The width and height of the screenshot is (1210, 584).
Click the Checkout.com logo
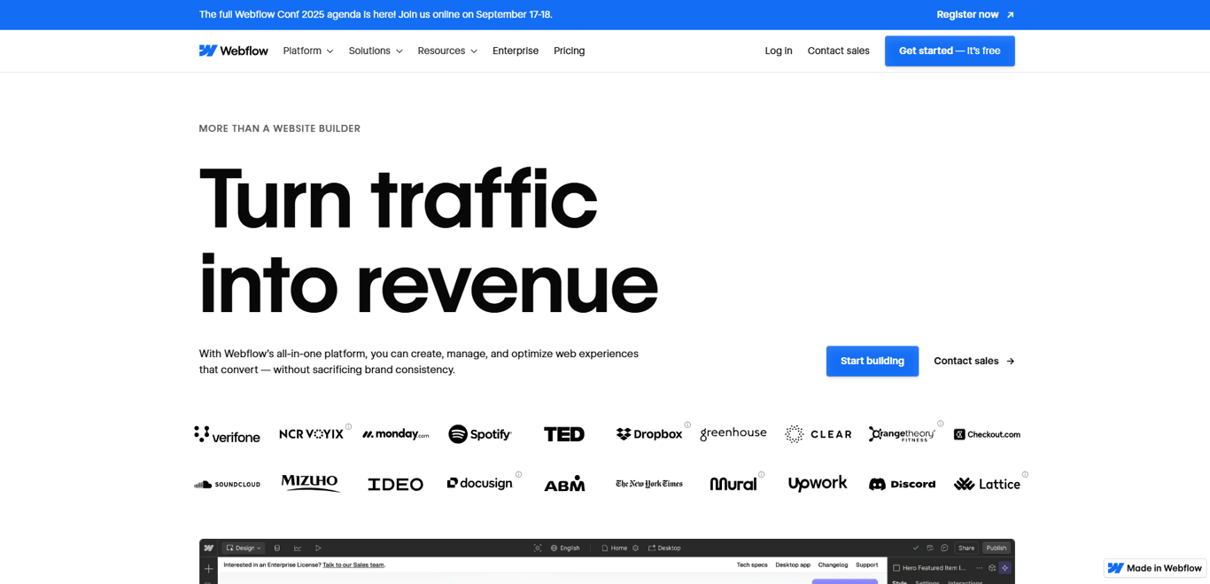[x=987, y=434]
